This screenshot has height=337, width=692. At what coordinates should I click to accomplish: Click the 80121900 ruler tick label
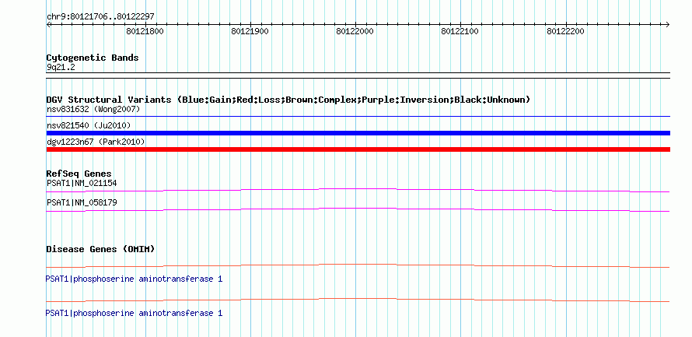250,31
